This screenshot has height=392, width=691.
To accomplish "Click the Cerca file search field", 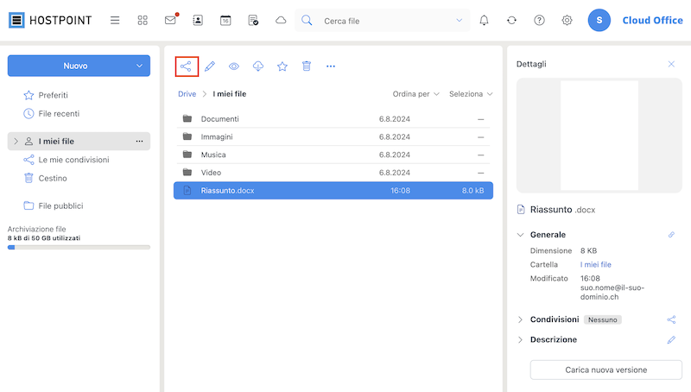I will pyautogui.click(x=382, y=21).
